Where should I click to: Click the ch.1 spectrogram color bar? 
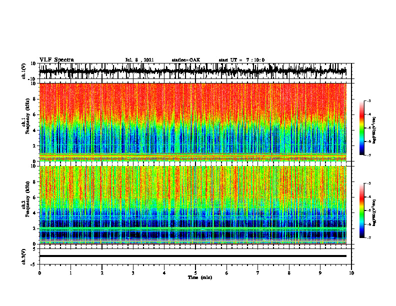(x=361, y=128)
